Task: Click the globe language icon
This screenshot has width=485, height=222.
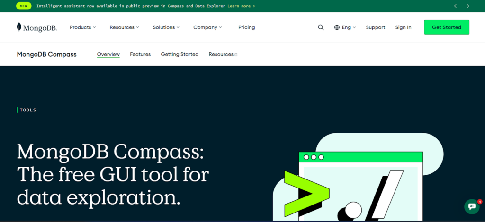Action: [337, 27]
